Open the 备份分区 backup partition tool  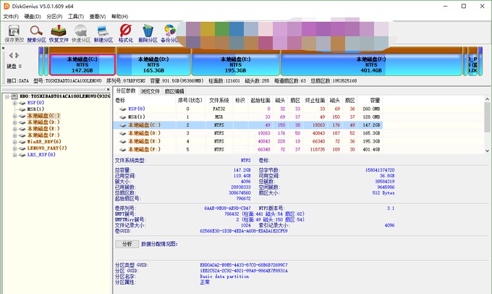171,33
